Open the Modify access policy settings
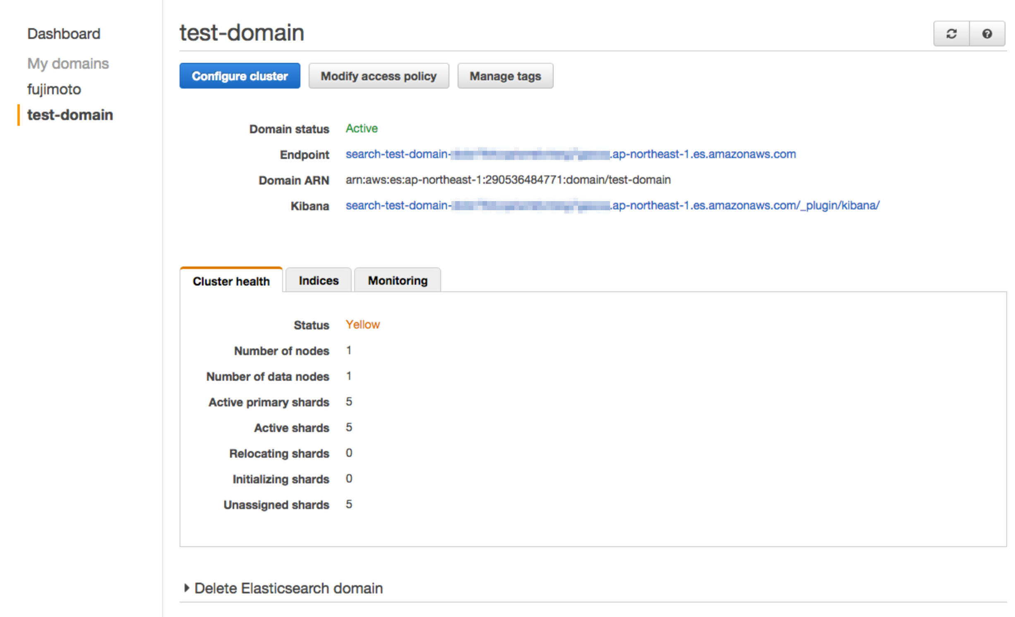The image size is (1015, 617). 379,76
